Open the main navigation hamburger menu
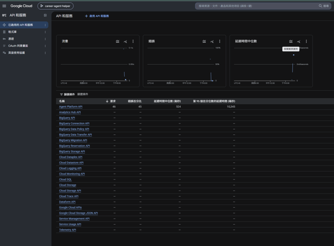 pyautogui.click(x=4, y=6)
